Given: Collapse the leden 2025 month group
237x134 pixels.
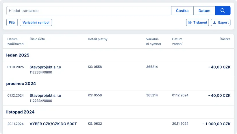Looking at the screenshot, I should tap(18, 55).
